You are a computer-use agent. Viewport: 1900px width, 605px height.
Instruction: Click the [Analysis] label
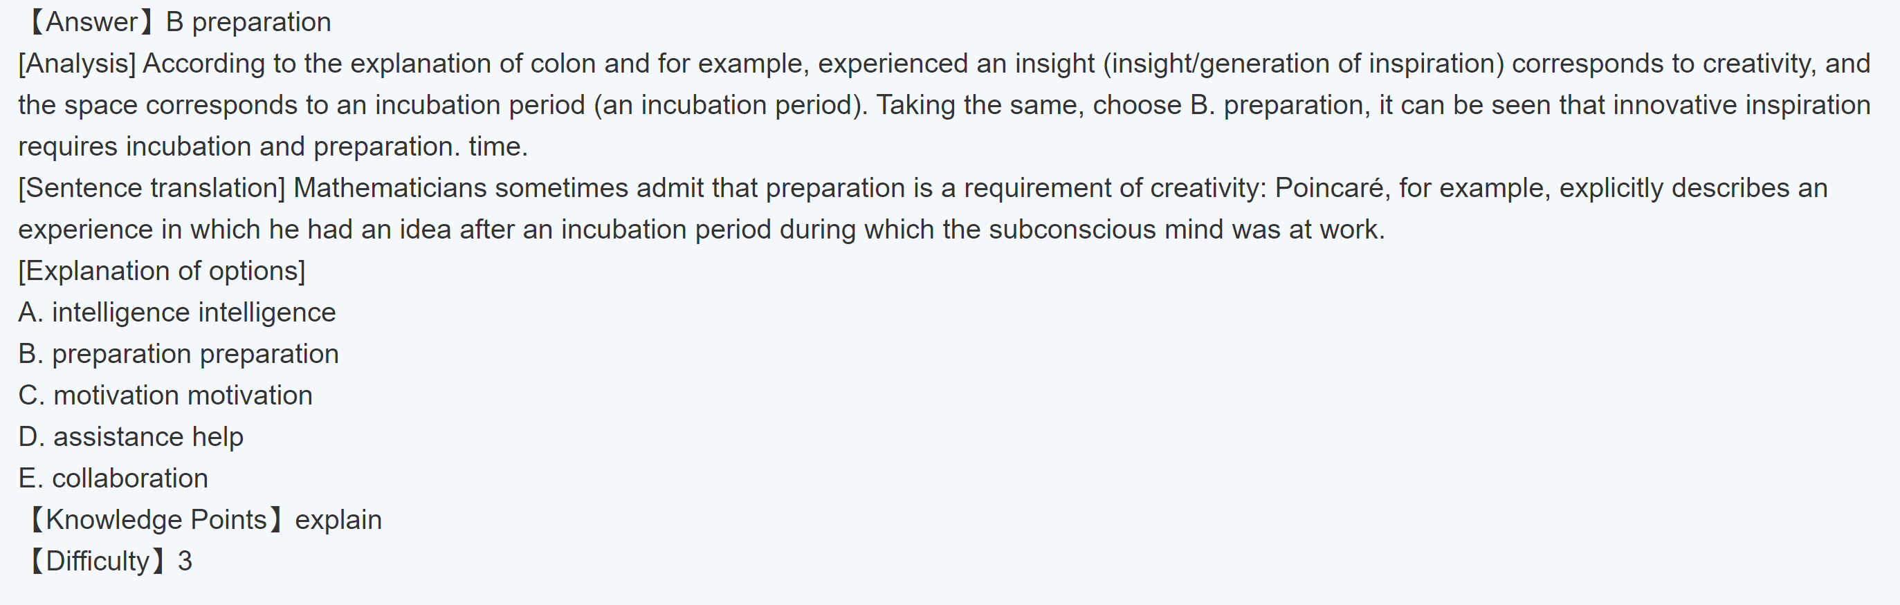click(x=77, y=64)
